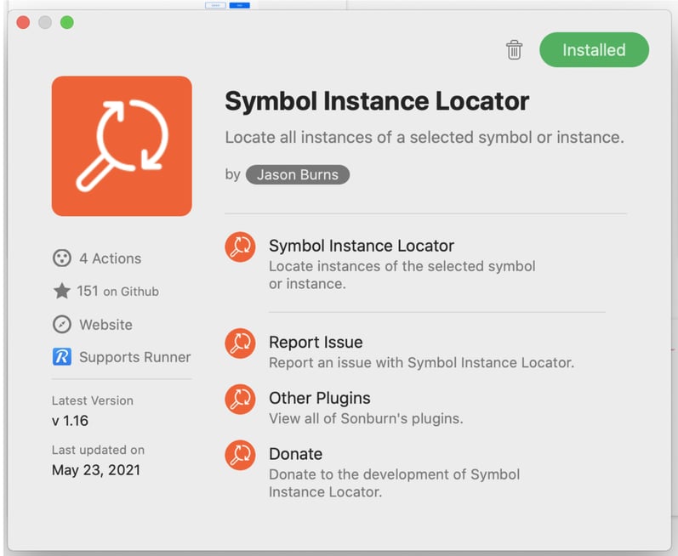The height and width of the screenshot is (556, 678).
Task: Click the Other Plugins action icon
Action: tap(240, 399)
